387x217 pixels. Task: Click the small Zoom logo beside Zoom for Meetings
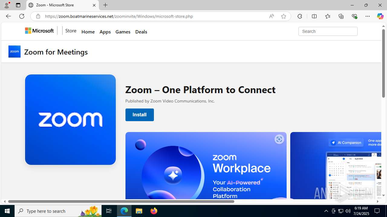pos(15,52)
